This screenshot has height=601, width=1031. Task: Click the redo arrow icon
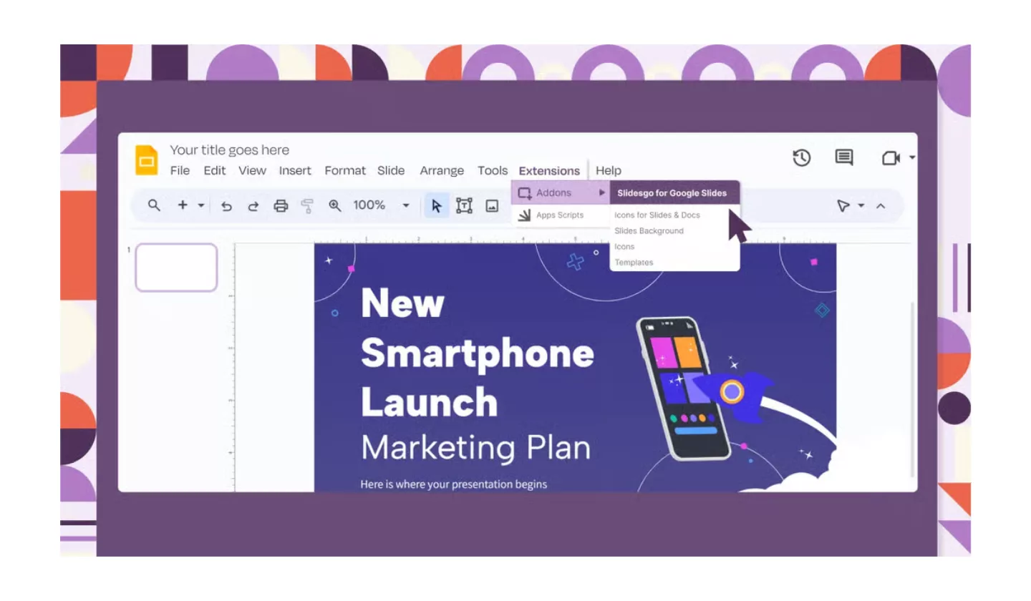tap(253, 206)
